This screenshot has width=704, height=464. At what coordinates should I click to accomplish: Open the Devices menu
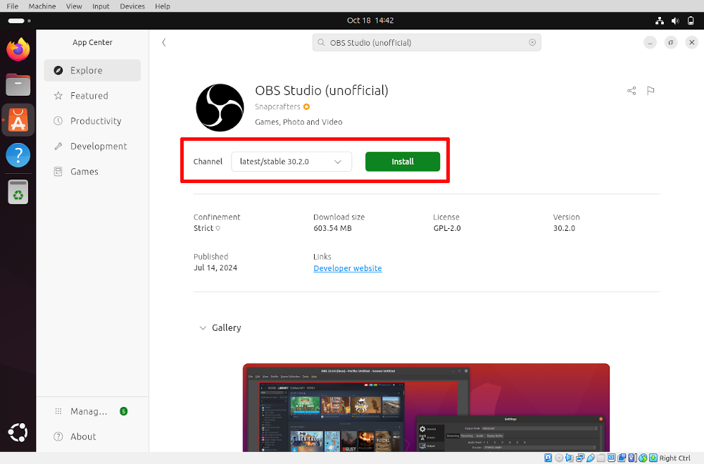click(x=132, y=6)
